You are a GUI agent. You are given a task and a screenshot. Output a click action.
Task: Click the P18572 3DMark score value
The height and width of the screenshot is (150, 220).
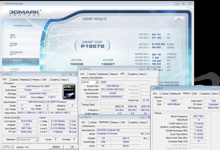tap(92, 46)
